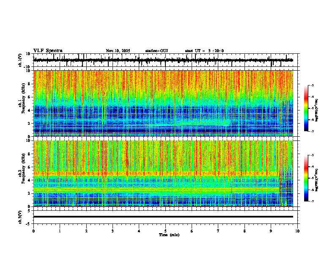Image resolution: width=335 pixels, height=259 pixels.
Task: Click the "5" tick label on ch.3(V) axis
Action: tap(29, 211)
